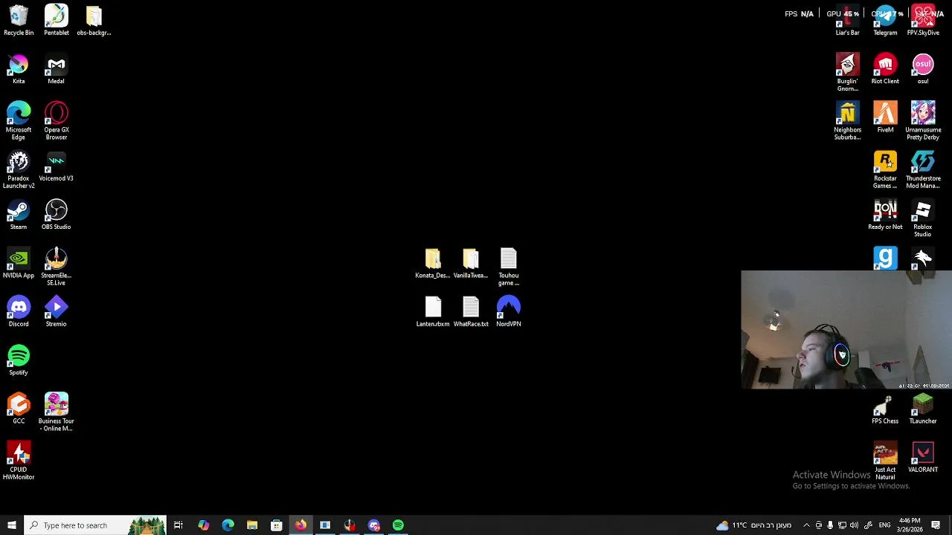Viewport: 952px width, 535px height.
Task: Open the notification center icon
Action: [x=936, y=525]
